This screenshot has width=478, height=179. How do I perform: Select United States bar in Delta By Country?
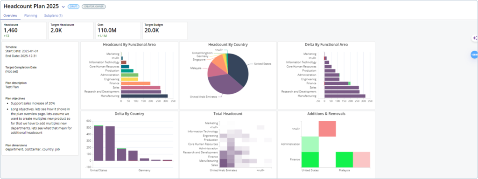click(98, 143)
